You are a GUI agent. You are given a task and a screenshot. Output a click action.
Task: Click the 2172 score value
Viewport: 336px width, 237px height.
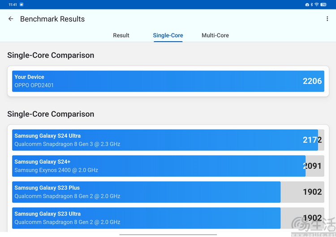coord(312,140)
